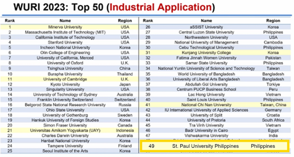Select "University of Oxford" entry
This screenshot has height=157, width=294.
point(65,63)
